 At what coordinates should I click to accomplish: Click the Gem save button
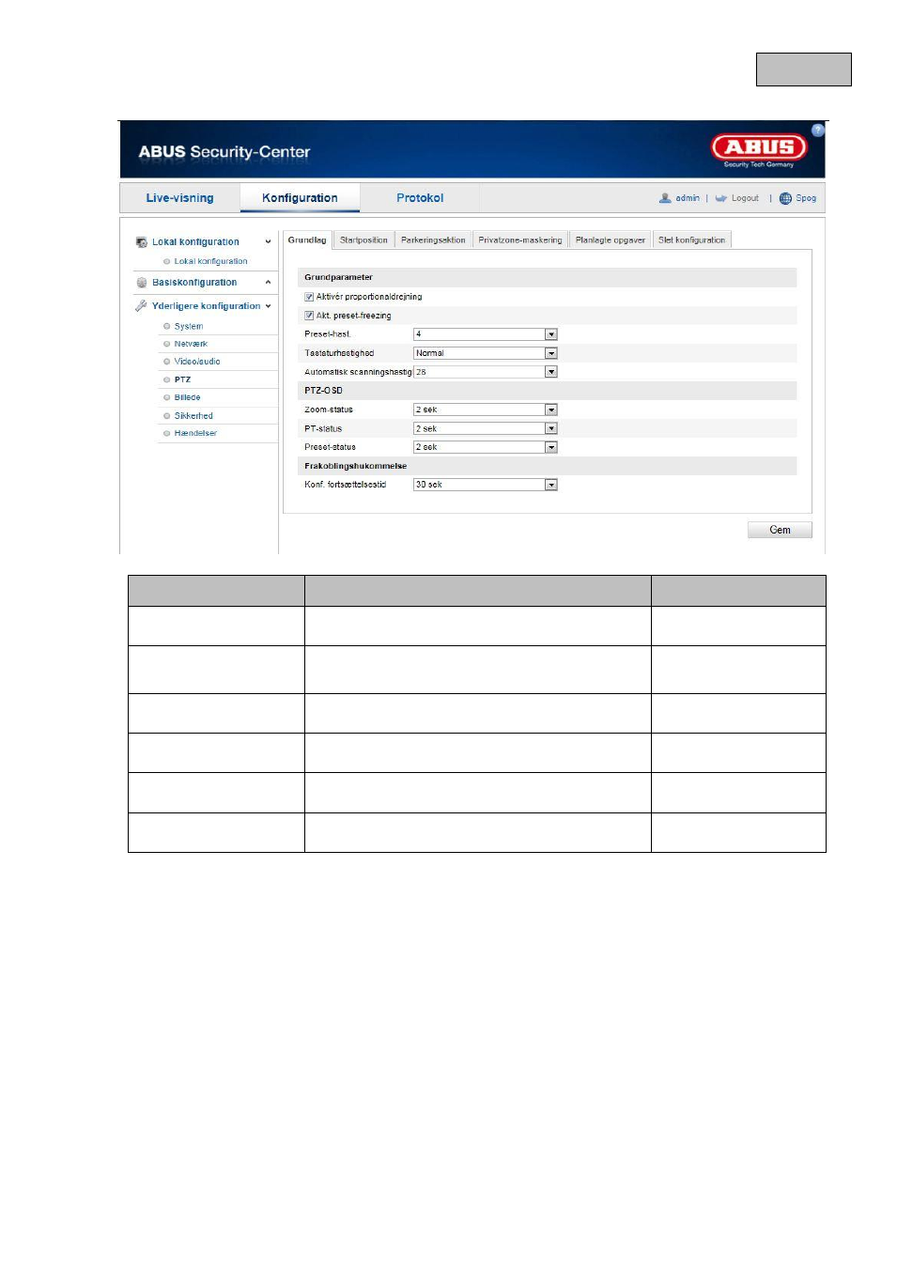pyautogui.click(x=780, y=530)
